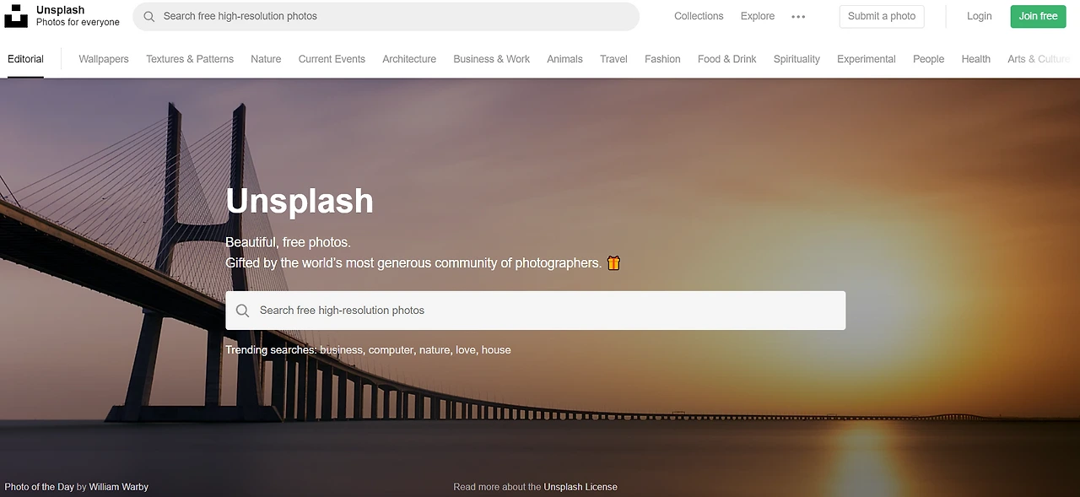Open the three-dots more menu
This screenshot has width=1080, height=497.
point(798,16)
